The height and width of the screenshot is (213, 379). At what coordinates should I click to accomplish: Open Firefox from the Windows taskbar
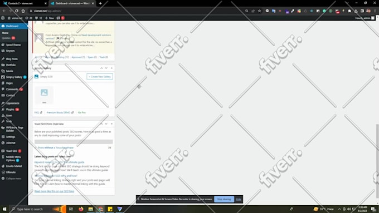pyautogui.click(x=81, y=209)
